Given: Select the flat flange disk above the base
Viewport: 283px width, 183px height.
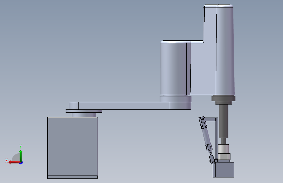Looking at the screenshot, I should tap(84, 111).
